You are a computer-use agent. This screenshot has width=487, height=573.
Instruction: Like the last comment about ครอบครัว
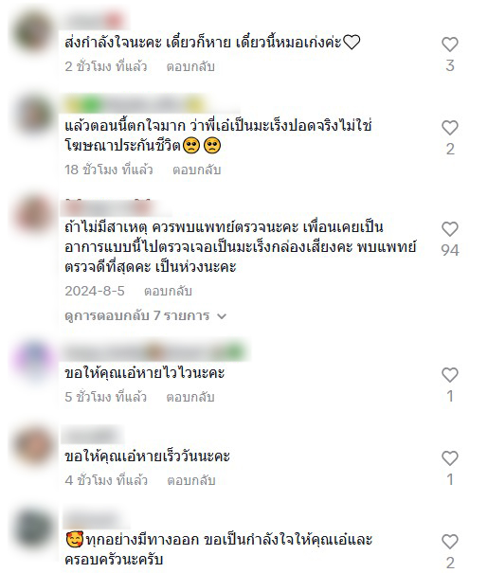[450, 542]
